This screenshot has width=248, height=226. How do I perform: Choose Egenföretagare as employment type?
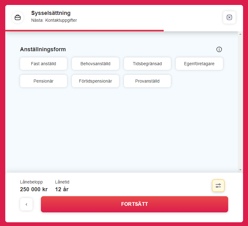click(x=199, y=64)
